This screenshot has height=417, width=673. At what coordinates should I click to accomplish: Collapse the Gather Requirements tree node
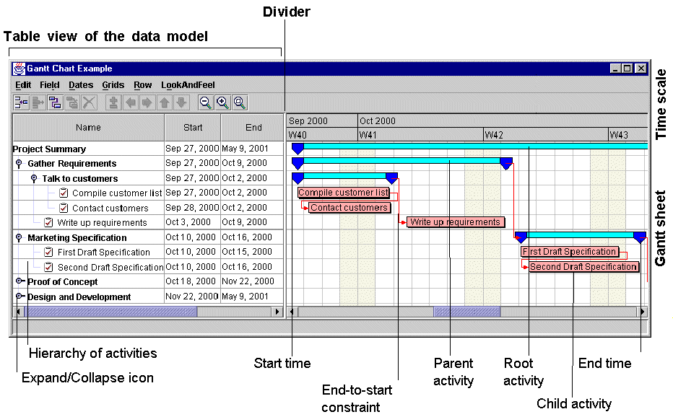(x=19, y=164)
